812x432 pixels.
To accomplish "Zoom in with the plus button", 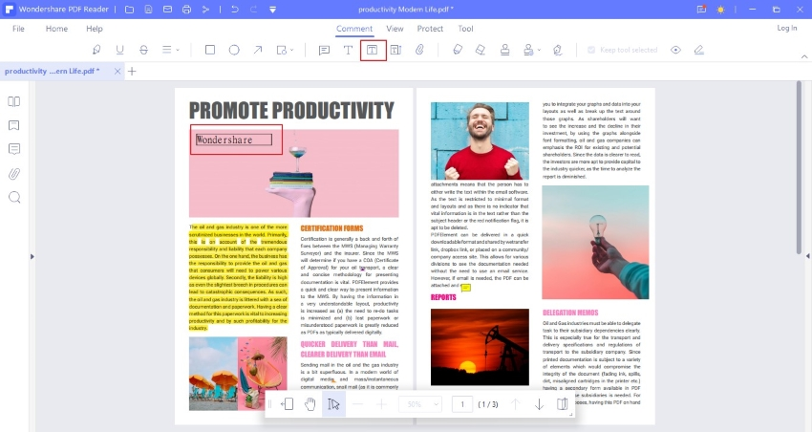I will (x=381, y=404).
